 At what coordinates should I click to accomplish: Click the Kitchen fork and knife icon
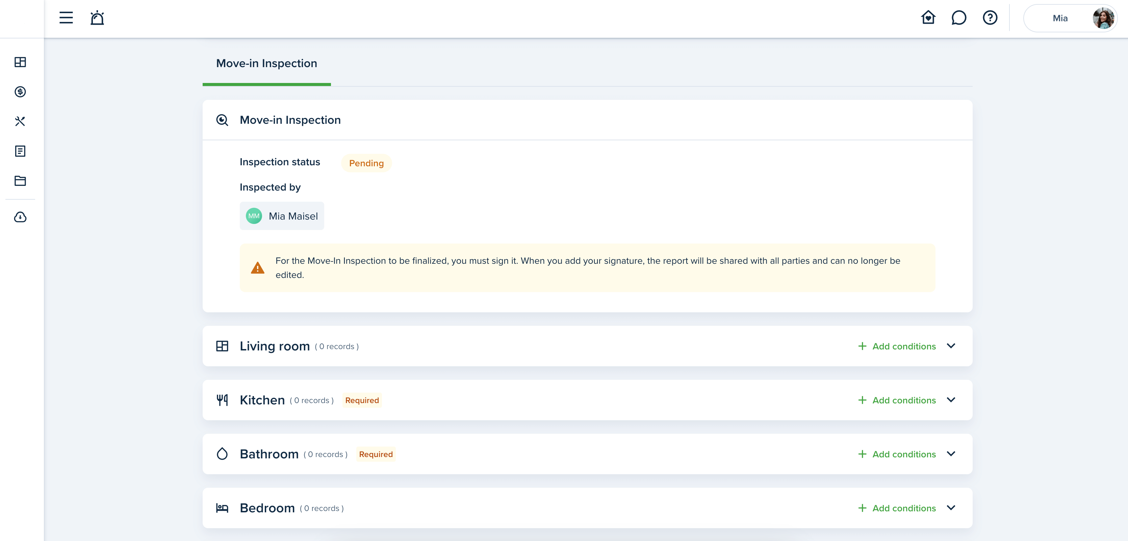[x=223, y=400]
